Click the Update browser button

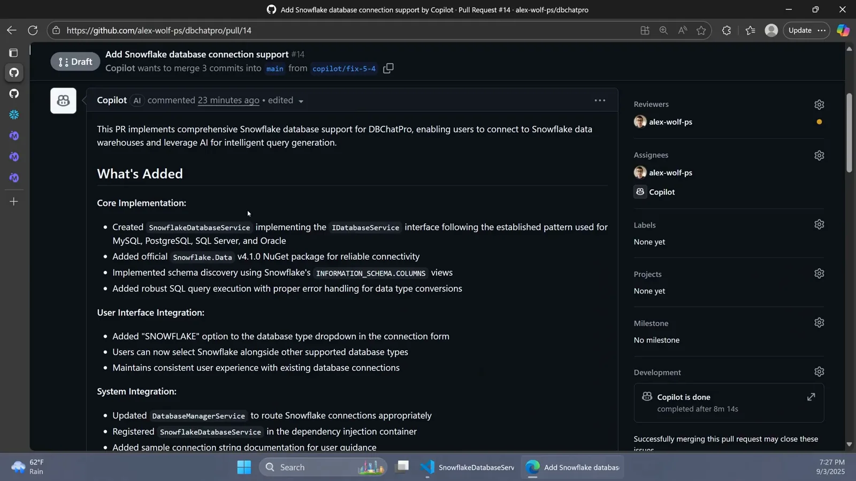point(800,30)
